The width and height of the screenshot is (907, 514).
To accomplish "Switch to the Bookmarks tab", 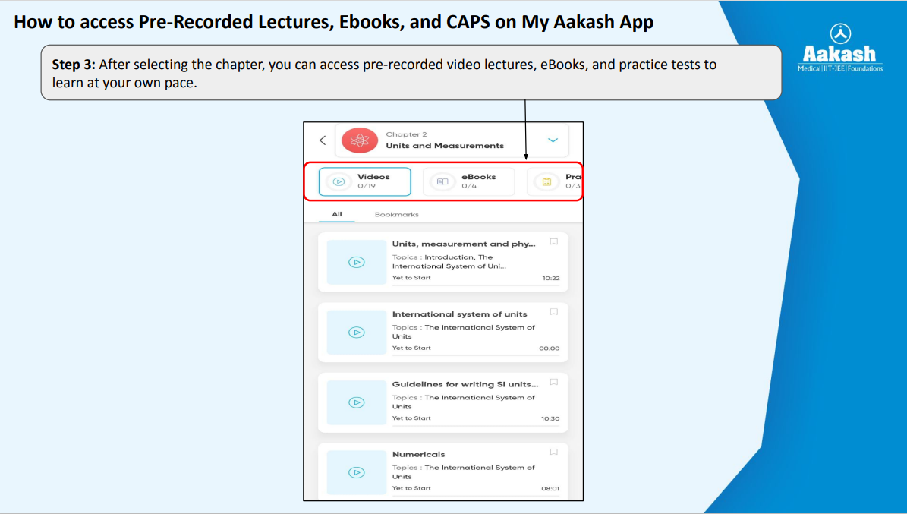I will click(397, 214).
